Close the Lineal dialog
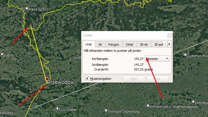This screenshot has height=117, width=208. pyautogui.click(x=170, y=35)
